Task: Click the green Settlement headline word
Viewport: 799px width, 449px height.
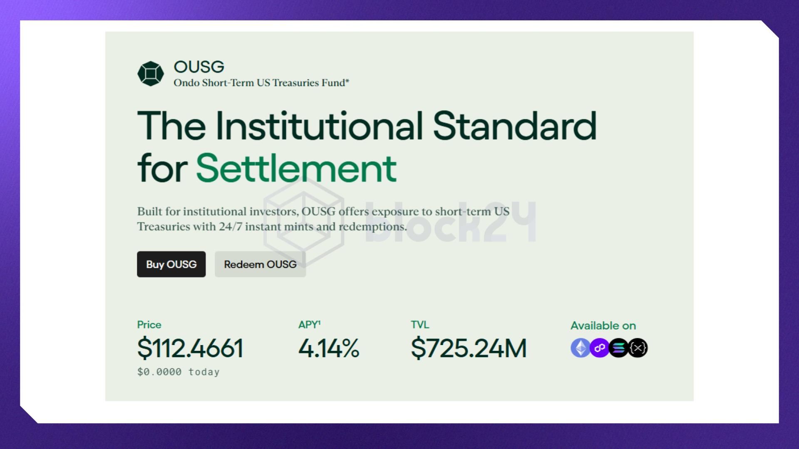Action: 296,168
